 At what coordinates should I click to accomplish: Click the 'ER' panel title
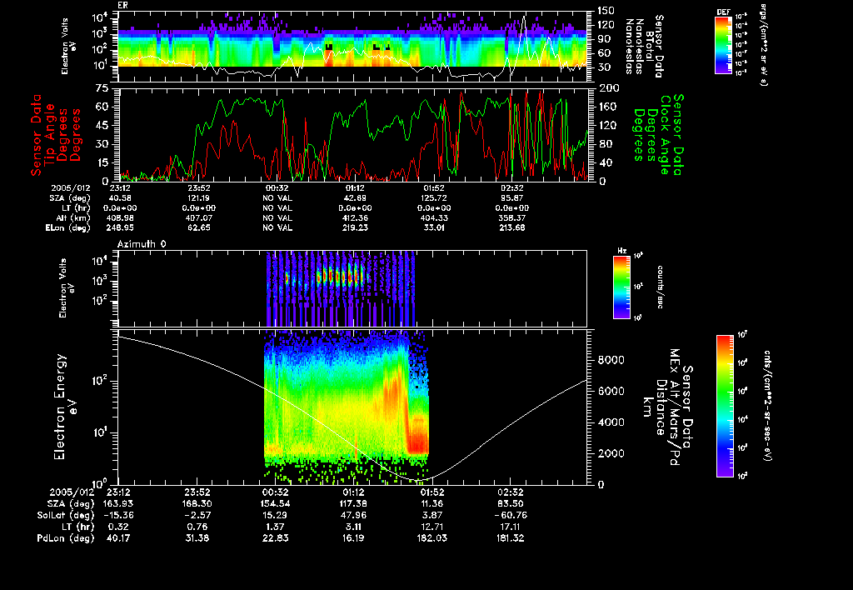click(x=123, y=5)
